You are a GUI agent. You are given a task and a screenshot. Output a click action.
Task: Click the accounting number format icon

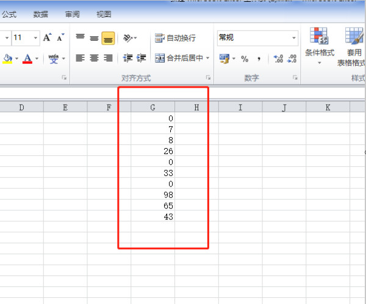click(x=224, y=58)
